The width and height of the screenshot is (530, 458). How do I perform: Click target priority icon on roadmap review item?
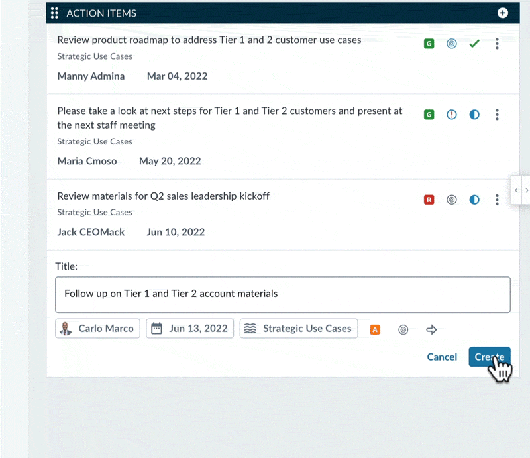coord(451,44)
